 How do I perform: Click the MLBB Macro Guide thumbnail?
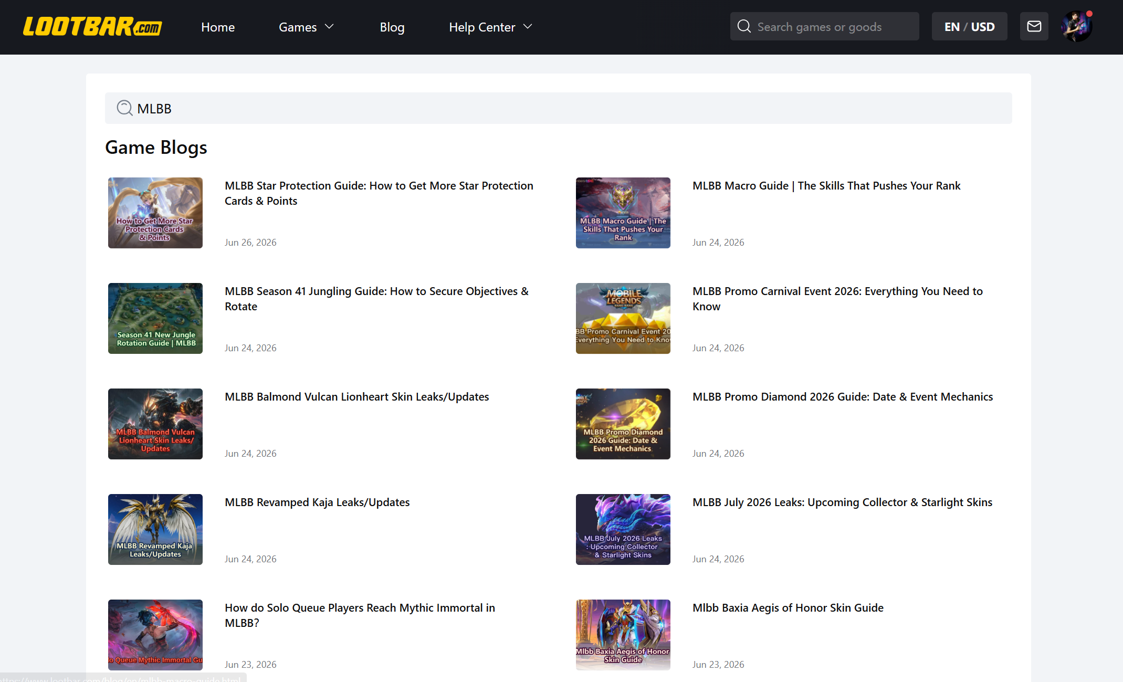[x=623, y=213]
